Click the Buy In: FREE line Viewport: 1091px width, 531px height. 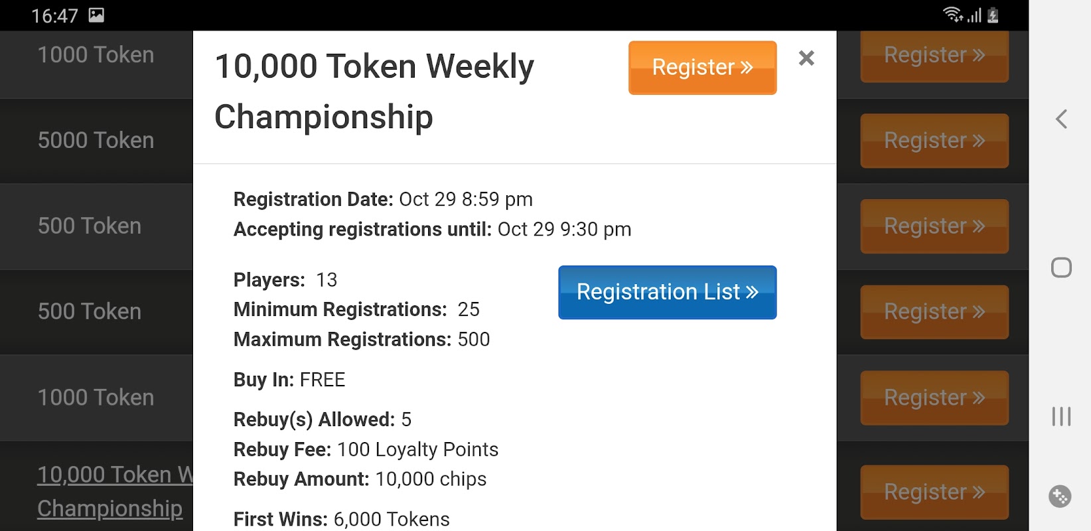tap(289, 380)
